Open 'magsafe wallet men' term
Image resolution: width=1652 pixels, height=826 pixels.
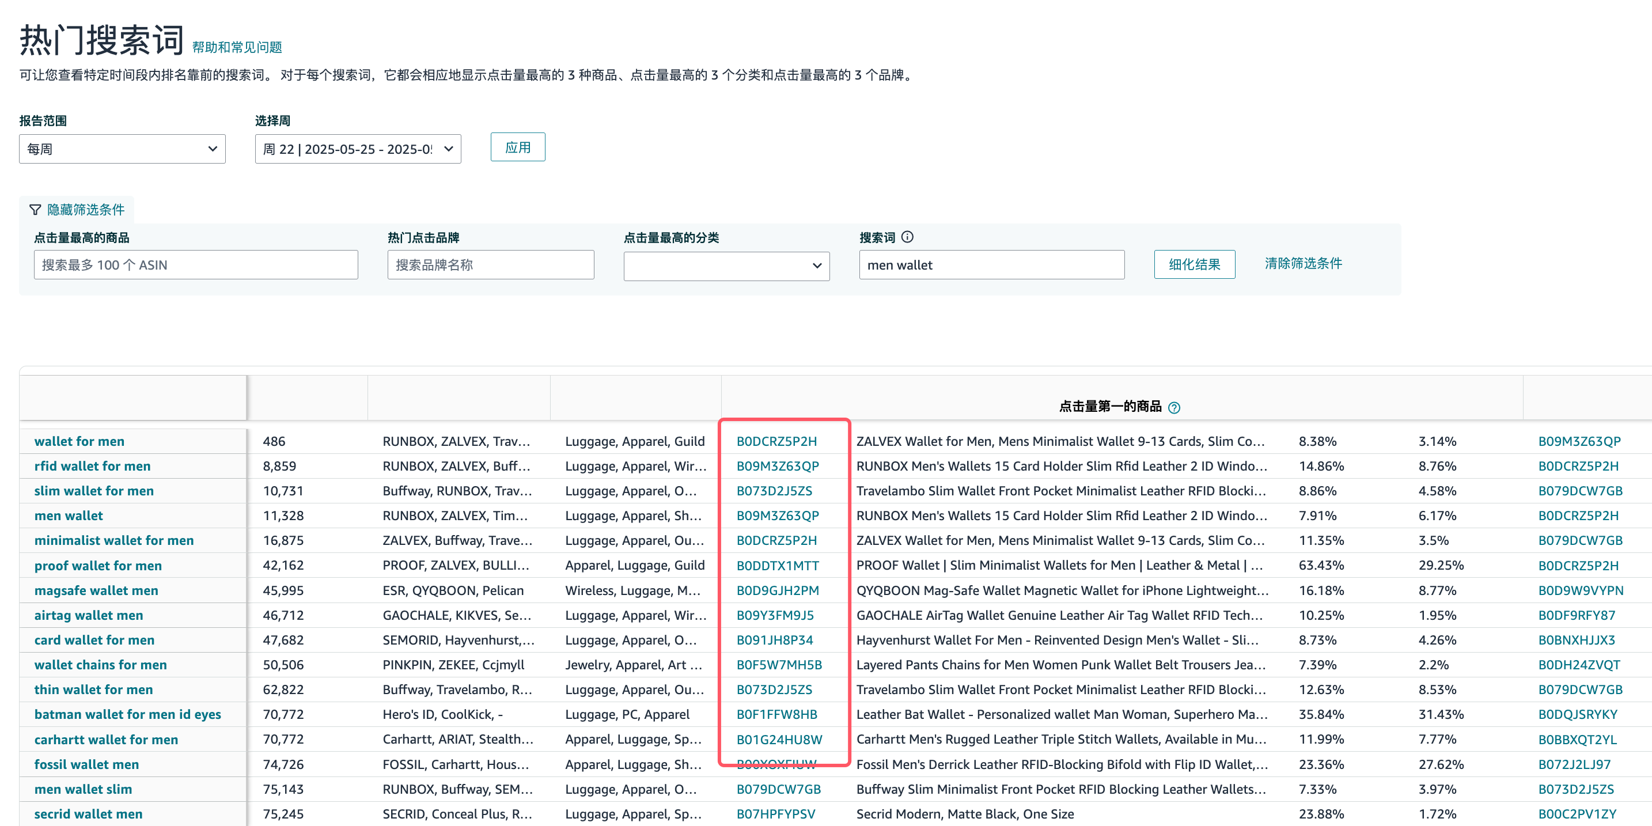coord(96,590)
